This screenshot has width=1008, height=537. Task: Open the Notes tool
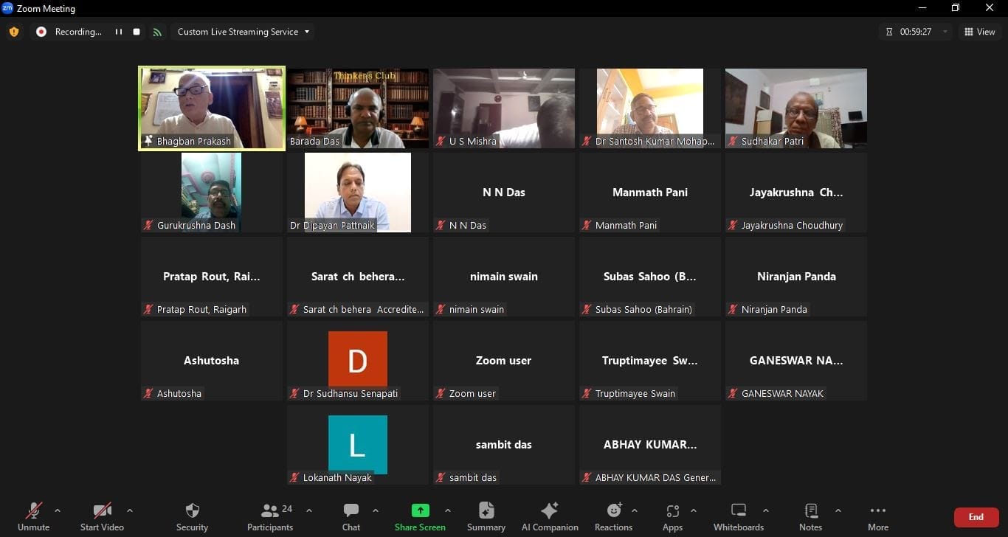[810, 516]
